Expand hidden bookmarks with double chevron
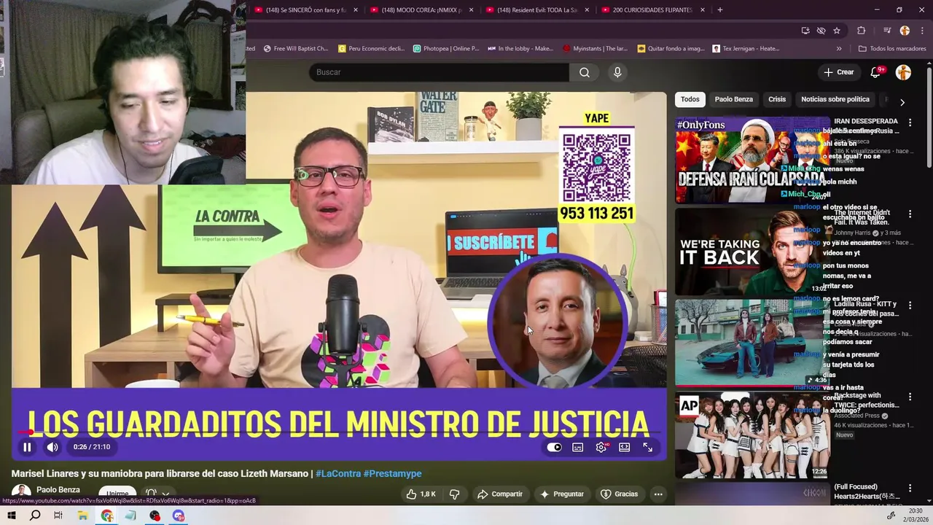This screenshot has height=525, width=933. pyautogui.click(x=839, y=49)
